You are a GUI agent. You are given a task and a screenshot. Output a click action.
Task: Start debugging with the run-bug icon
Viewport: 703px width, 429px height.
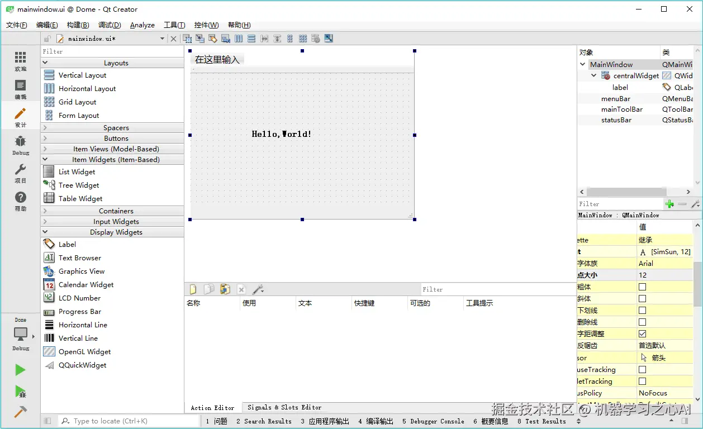(20, 391)
